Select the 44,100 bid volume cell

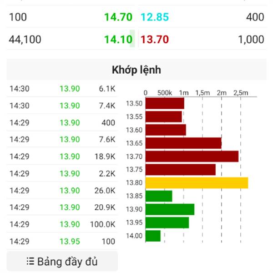coord(25,39)
